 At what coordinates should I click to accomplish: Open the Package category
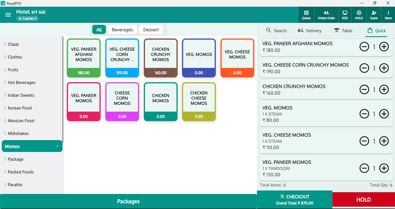pos(32,159)
